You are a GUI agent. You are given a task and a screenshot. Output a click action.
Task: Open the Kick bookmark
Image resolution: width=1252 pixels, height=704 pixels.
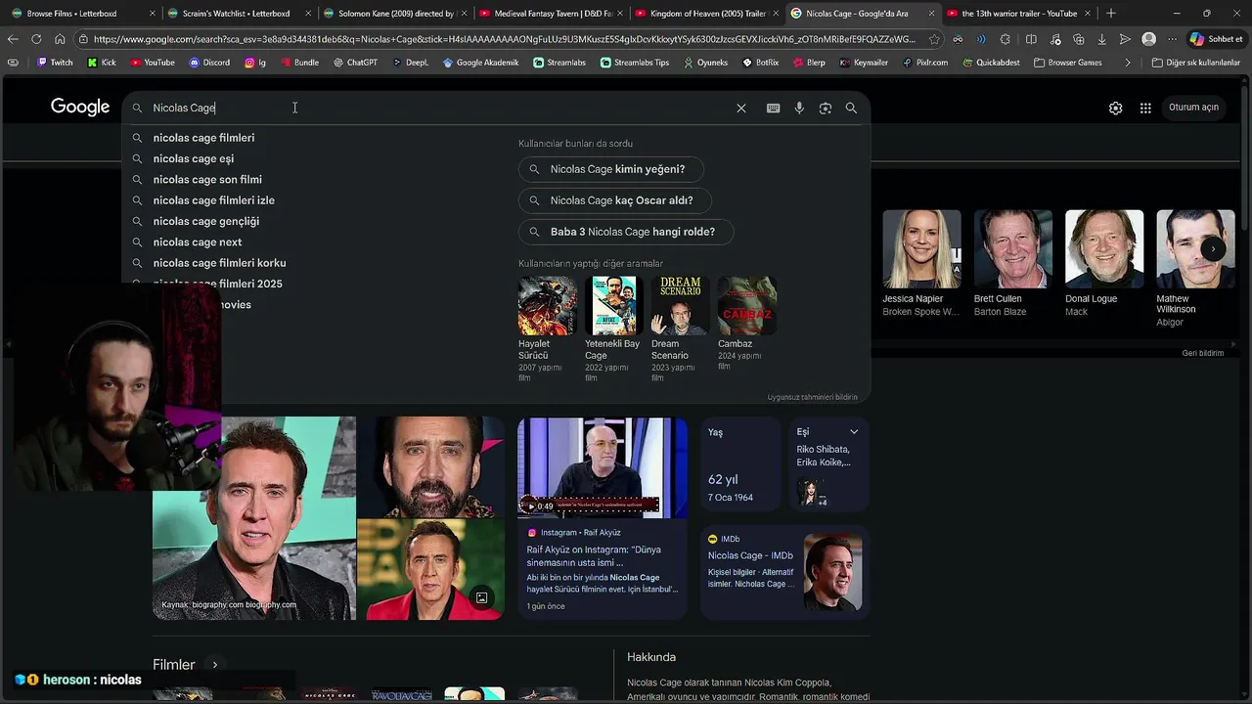[x=102, y=63]
